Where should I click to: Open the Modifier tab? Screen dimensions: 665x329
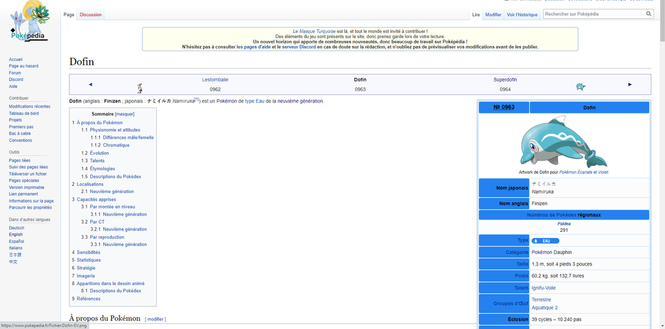[x=494, y=15]
